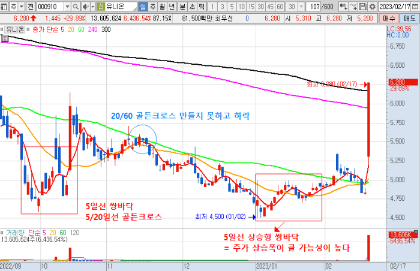
Task: Select the 30 interval preset button
Action: click(x=260, y=7)
